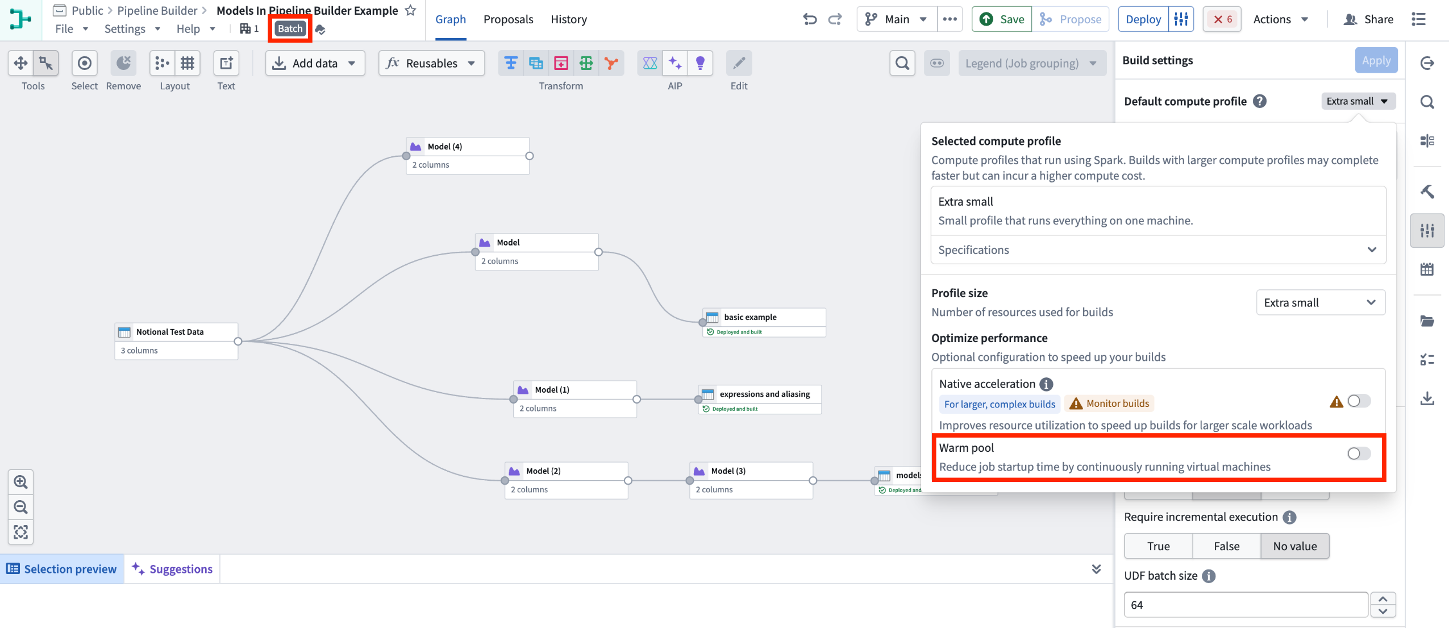Click the blue Filter transform icon
Screen dimensions: 1449x628
(510, 63)
